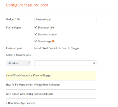Click the Show text snippet label text
The width and height of the screenshot is (118, 107).
pyautogui.click(x=47, y=34)
